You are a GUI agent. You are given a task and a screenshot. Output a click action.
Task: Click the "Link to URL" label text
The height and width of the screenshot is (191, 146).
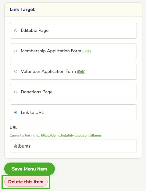coord(32,112)
